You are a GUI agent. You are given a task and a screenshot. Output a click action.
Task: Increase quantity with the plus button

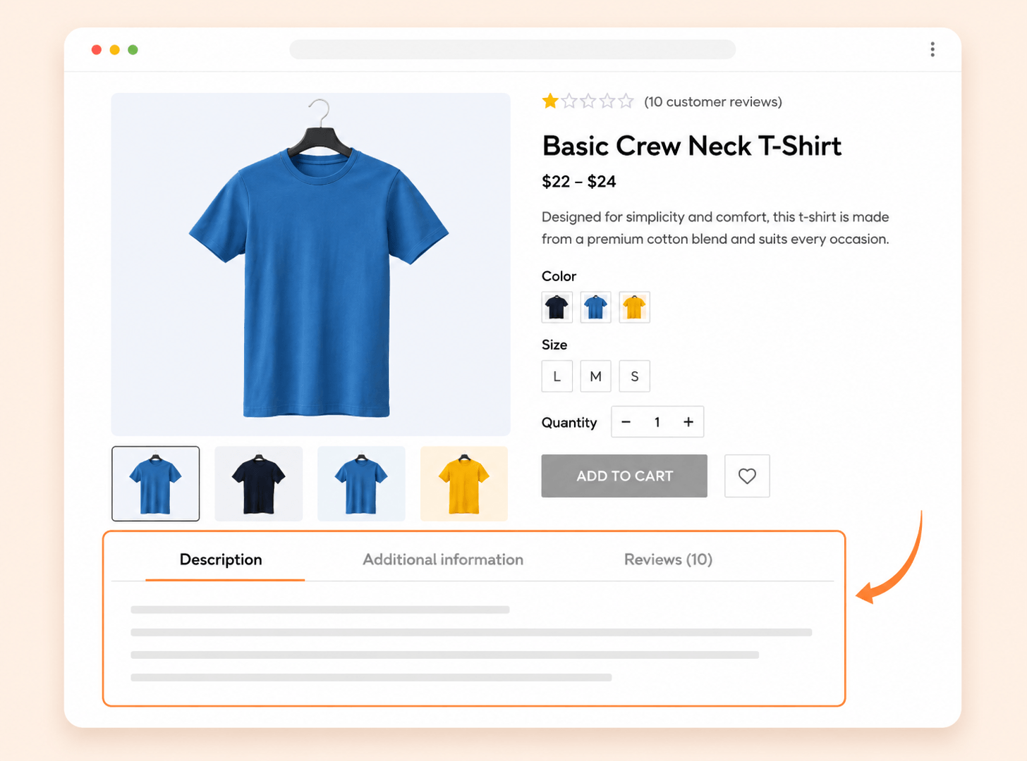click(688, 421)
